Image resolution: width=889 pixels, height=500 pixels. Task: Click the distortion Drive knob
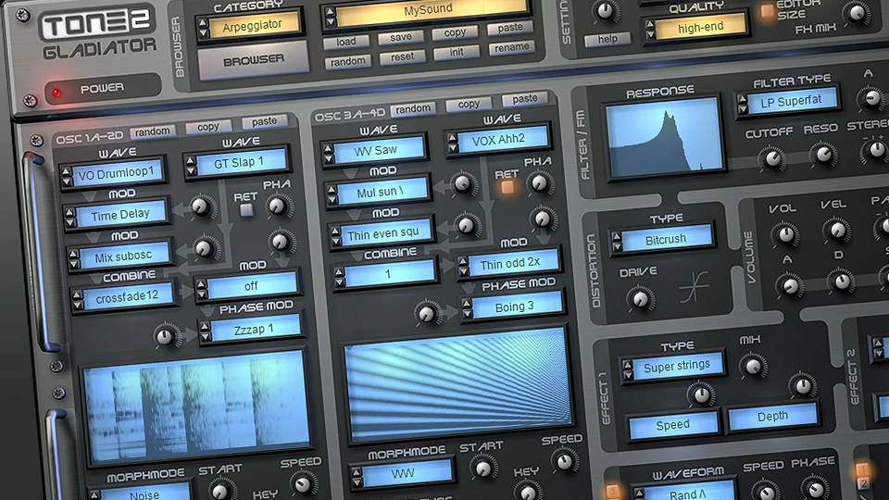[638, 297]
